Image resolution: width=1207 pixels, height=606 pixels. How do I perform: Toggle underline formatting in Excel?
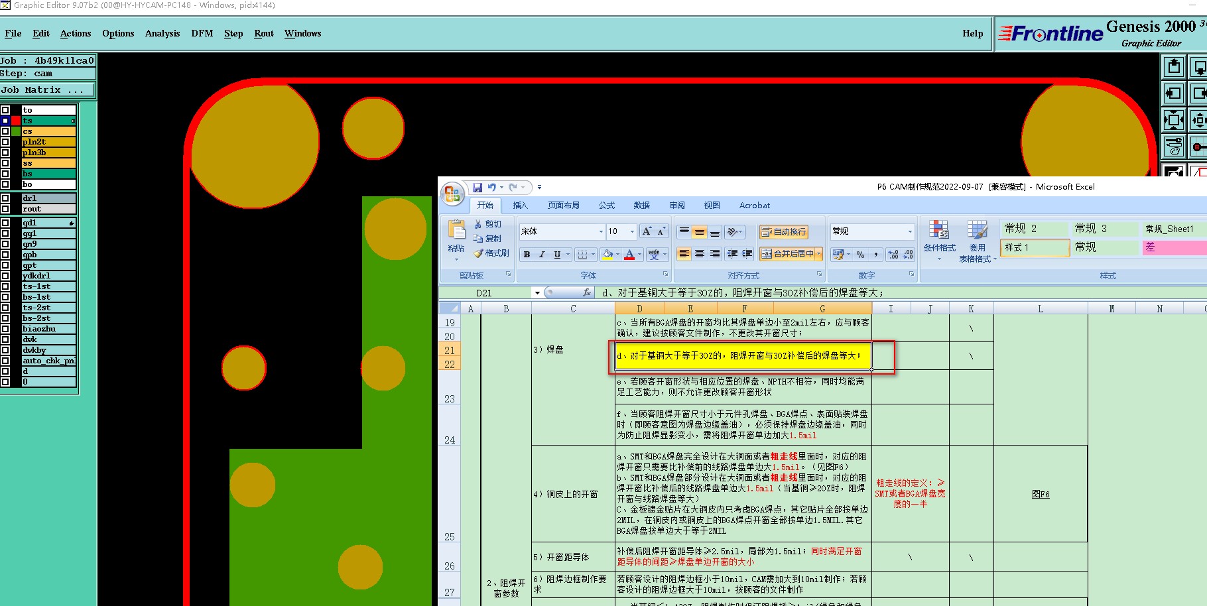[557, 254]
